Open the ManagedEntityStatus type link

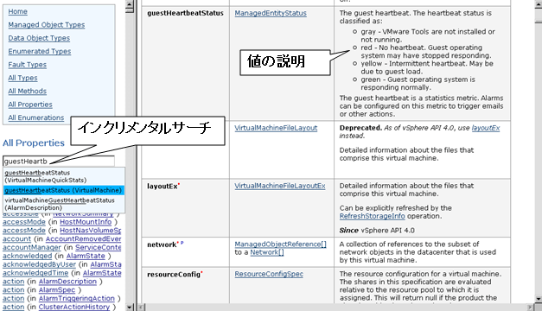click(271, 13)
